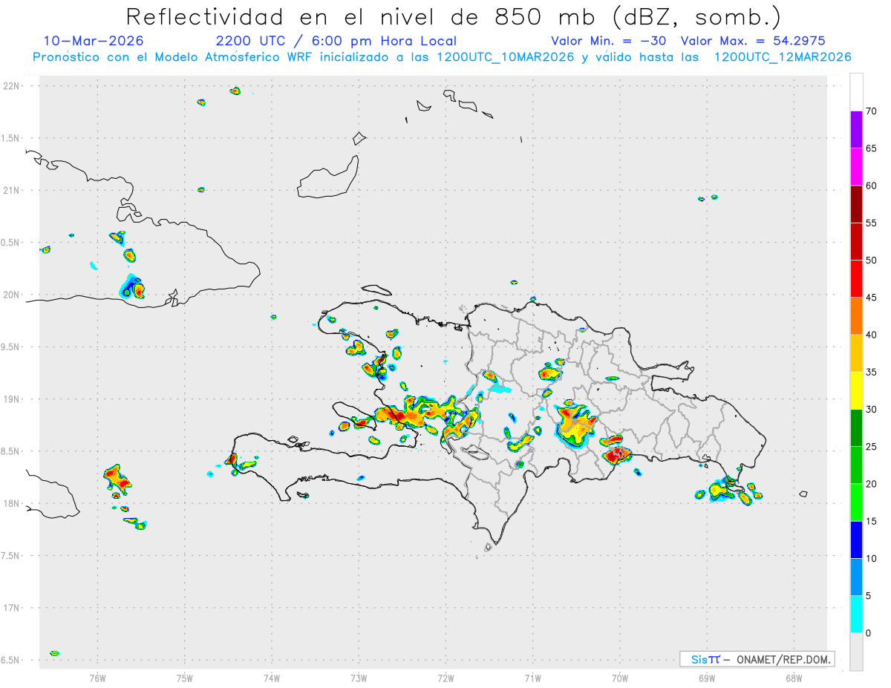Click the colorbar tick label '35'
Screen dimensions: 891x688
point(871,372)
